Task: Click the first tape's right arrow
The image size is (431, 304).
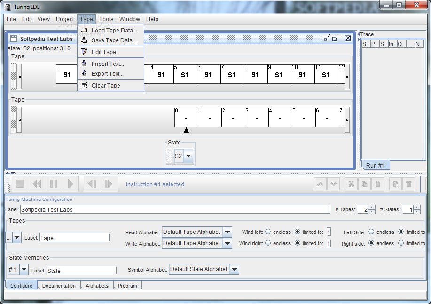Action: point(347,77)
